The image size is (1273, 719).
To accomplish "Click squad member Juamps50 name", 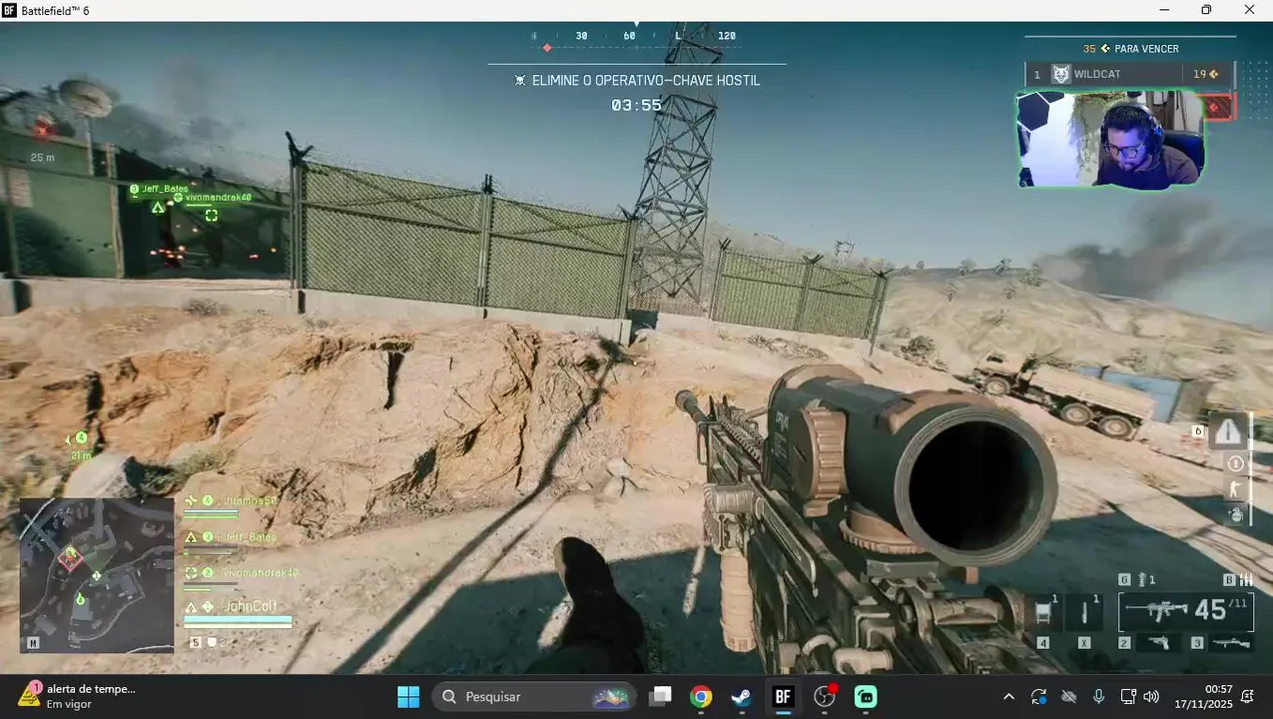I will pos(249,500).
